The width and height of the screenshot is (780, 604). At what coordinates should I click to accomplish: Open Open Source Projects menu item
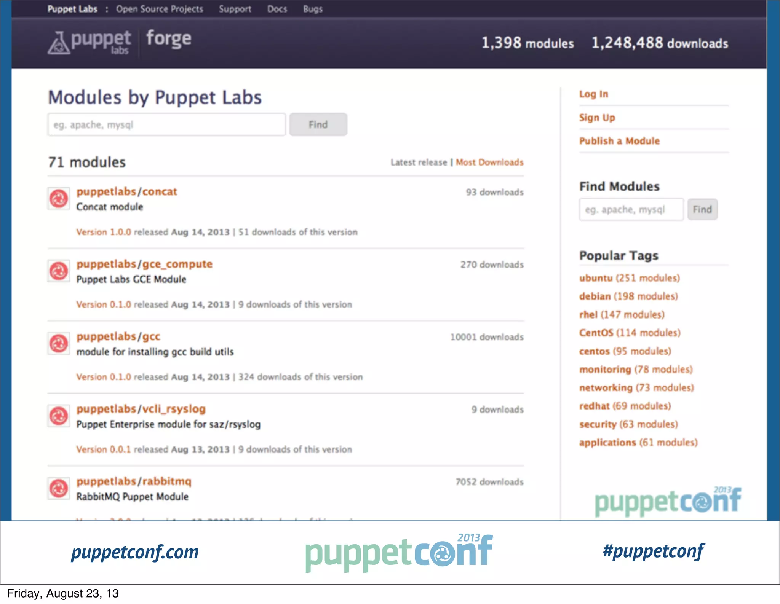[x=160, y=9]
